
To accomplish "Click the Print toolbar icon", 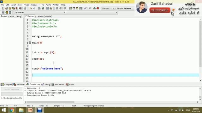I will (x=25, y=8).
